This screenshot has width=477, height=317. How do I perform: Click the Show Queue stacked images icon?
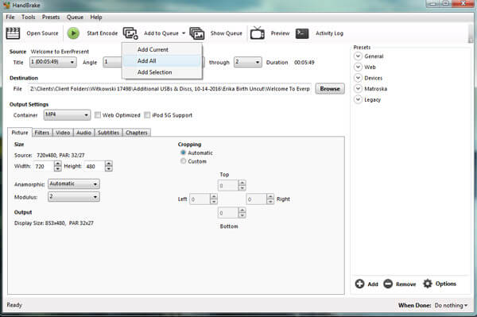(x=197, y=33)
